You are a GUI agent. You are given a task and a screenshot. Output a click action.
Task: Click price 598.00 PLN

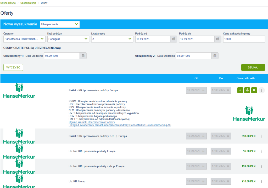pyautogui.click(x=249, y=136)
